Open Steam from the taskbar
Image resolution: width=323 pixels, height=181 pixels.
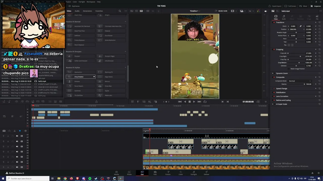(96, 178)
